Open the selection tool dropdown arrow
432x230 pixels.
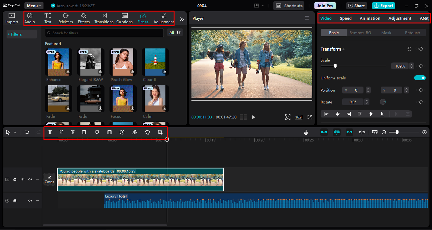point(15,133)
